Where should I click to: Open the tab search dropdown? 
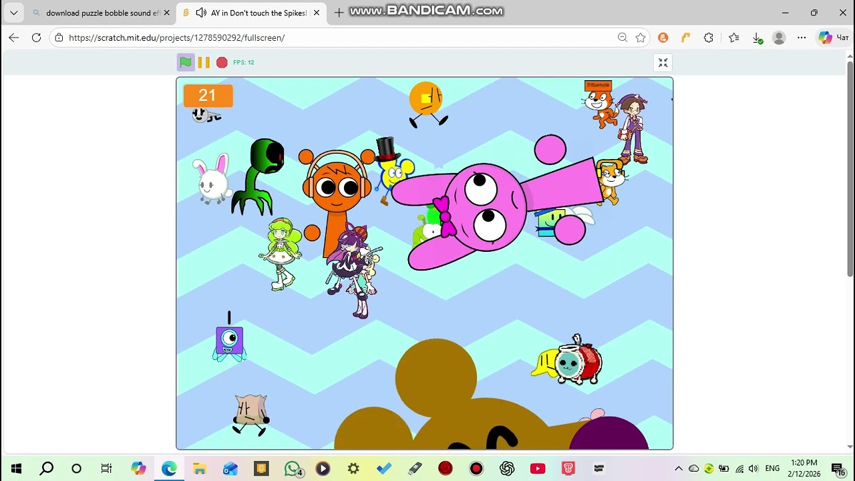[x=13, y=13]
